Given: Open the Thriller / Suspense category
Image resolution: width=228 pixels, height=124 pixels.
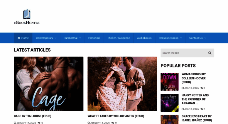Looking at the screenshot, I should click(x=119, y=38).
